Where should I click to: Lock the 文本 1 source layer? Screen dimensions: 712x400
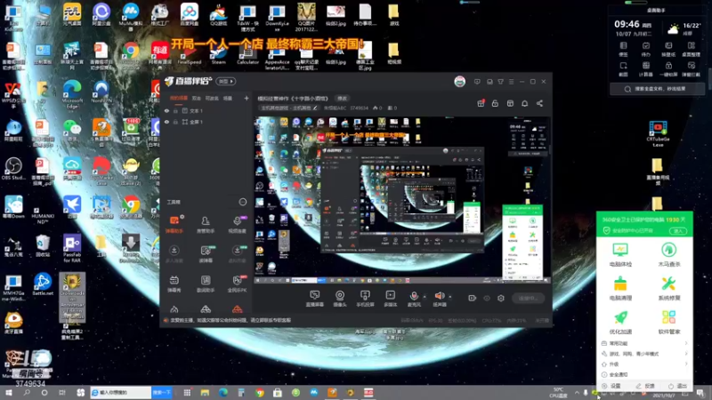pos(175,110)
